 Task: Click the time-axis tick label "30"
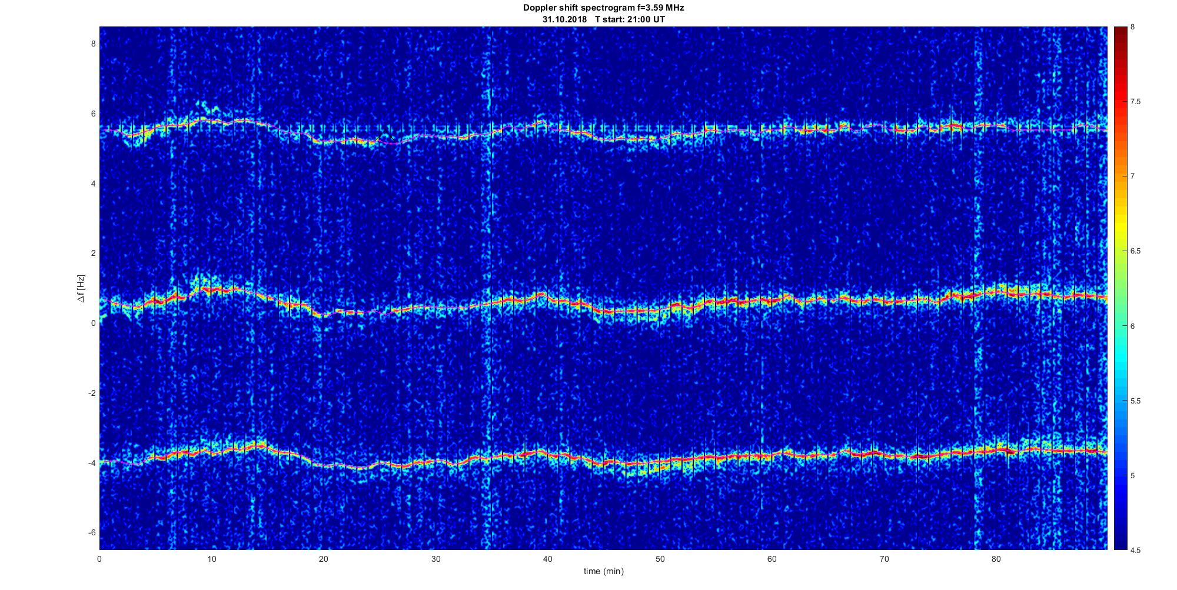(435, 559)
